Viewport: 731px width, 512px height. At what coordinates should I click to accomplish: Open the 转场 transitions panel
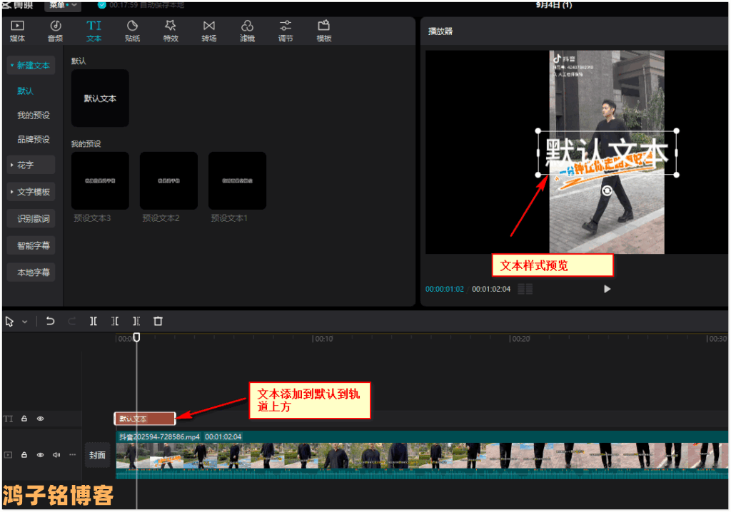pos(208,31)
